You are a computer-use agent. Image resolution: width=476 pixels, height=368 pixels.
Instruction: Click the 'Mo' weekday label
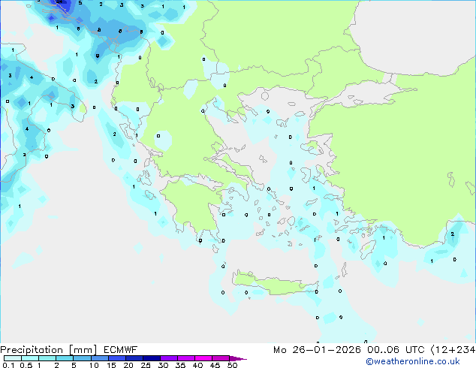tap(279, 350)
